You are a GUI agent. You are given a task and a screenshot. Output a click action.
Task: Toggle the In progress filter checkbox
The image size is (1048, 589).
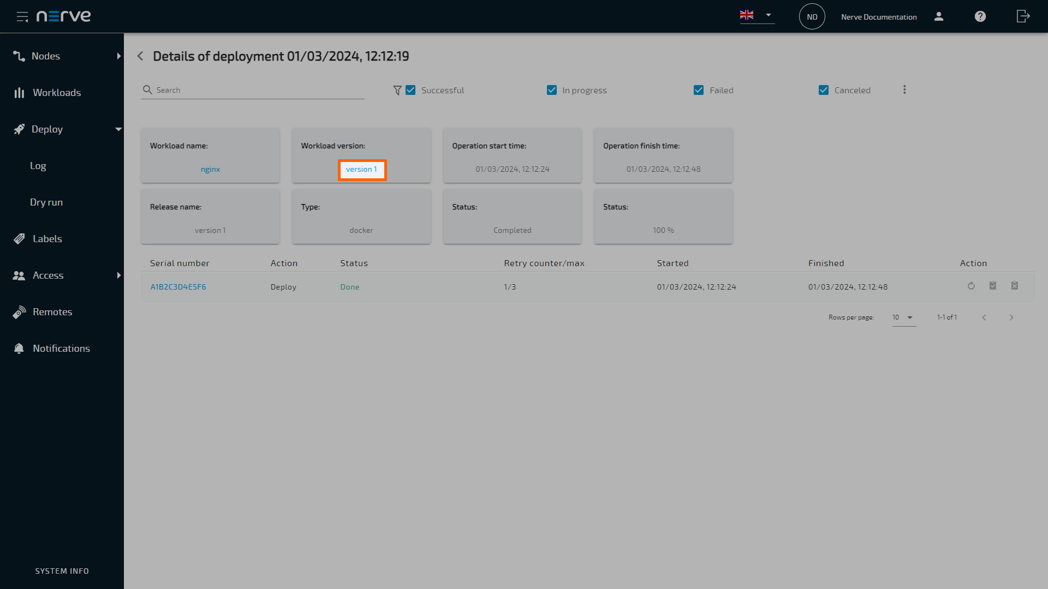coord(551,90)
